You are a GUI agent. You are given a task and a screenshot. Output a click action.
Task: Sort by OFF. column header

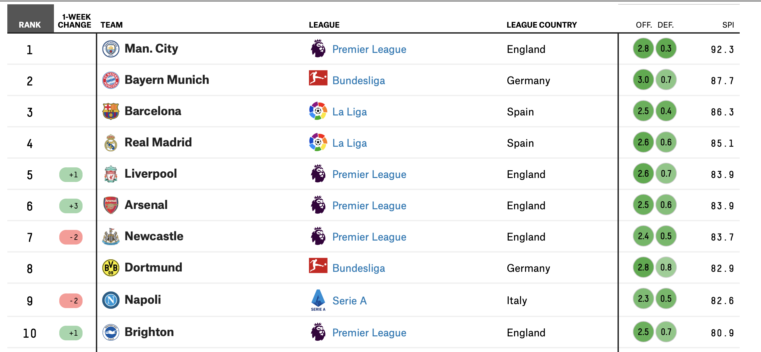(644, 25)
